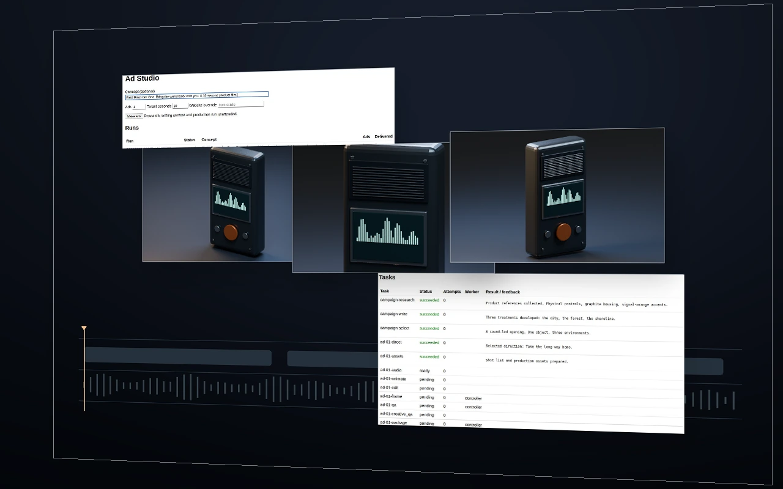The width and height of the screenshot is (783, 489).
Task: Select the ad-01-edit task name
Action: click(x=389, y=388)
